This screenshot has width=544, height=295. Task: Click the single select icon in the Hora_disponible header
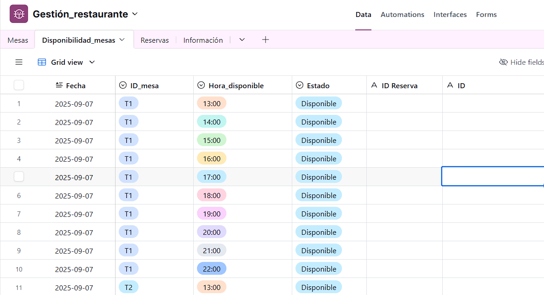click(x=201, y=85)
